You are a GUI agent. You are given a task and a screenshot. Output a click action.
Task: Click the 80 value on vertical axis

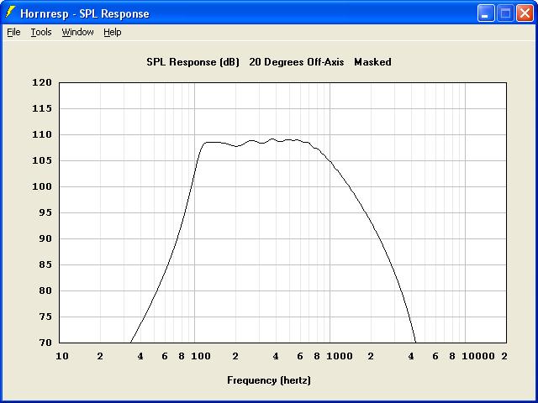point(45,290)
